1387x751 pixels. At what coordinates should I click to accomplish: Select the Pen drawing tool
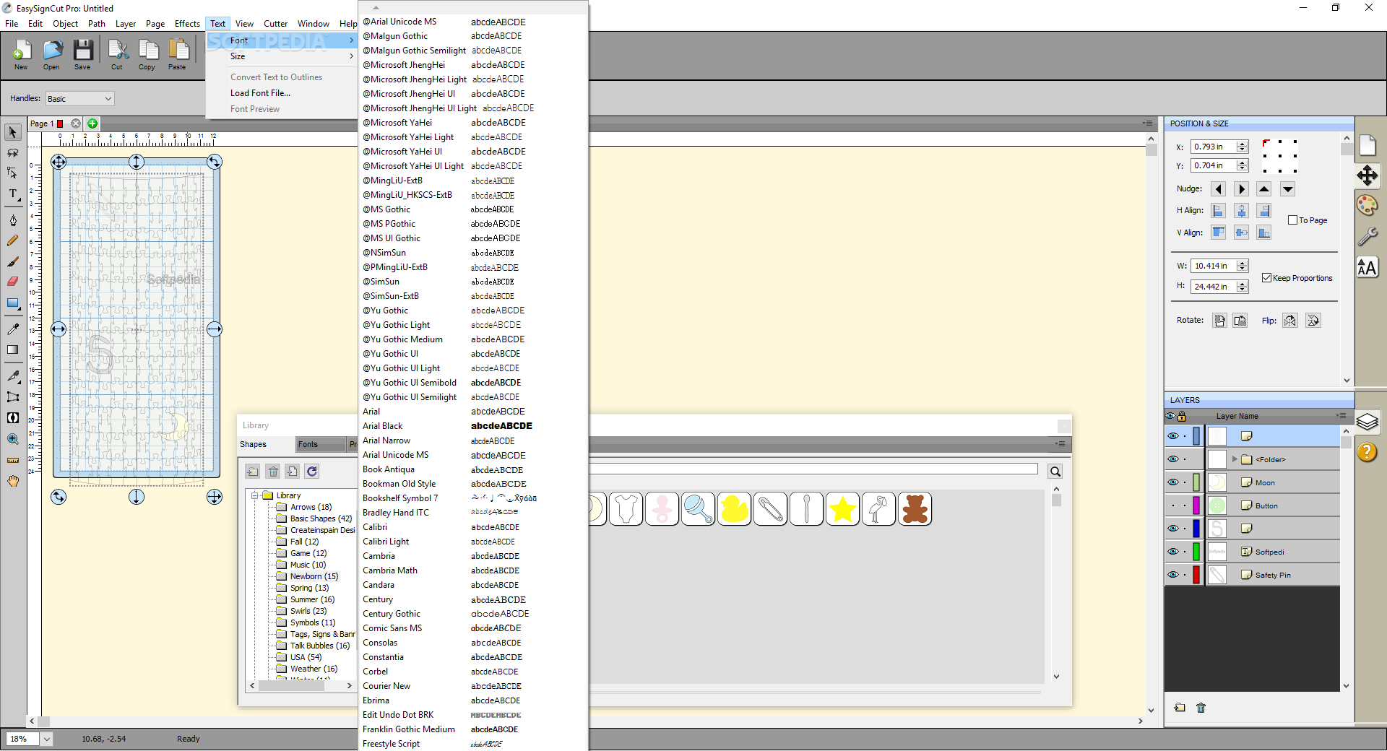12,220
